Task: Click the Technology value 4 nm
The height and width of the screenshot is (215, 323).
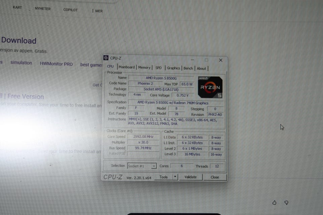Action: [x=137, y=95]
